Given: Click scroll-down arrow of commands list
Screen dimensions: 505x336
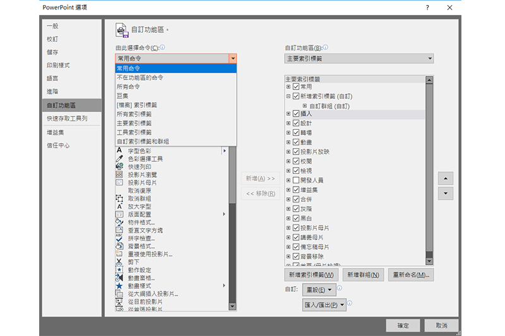Looking at the screenshot, I should coord(232,306).
